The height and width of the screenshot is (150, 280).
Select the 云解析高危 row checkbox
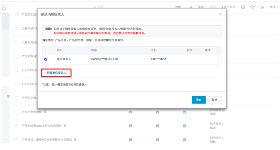[17, 42]
